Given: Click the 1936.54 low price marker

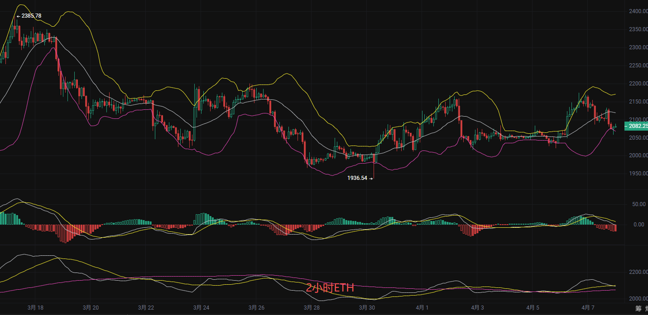Looking at the screenshot, I should pyautogui.click(x=357, y=178).
